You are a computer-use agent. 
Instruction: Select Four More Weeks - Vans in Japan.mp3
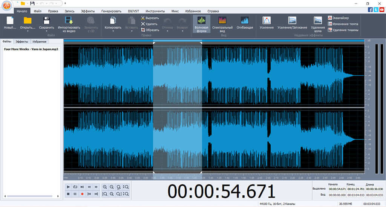(x=31, y=49)
